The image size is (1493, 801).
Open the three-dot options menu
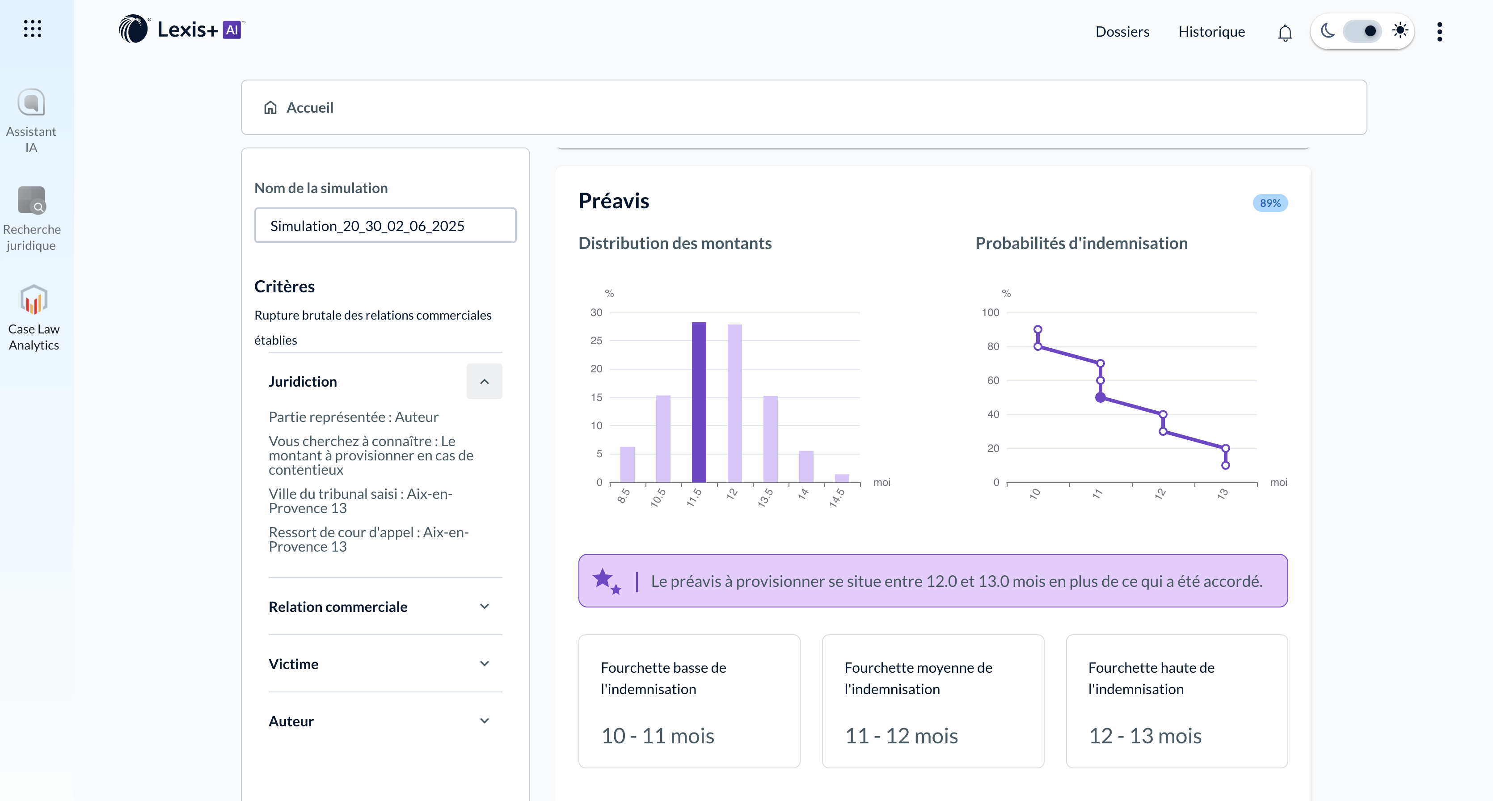point(1439,32)
